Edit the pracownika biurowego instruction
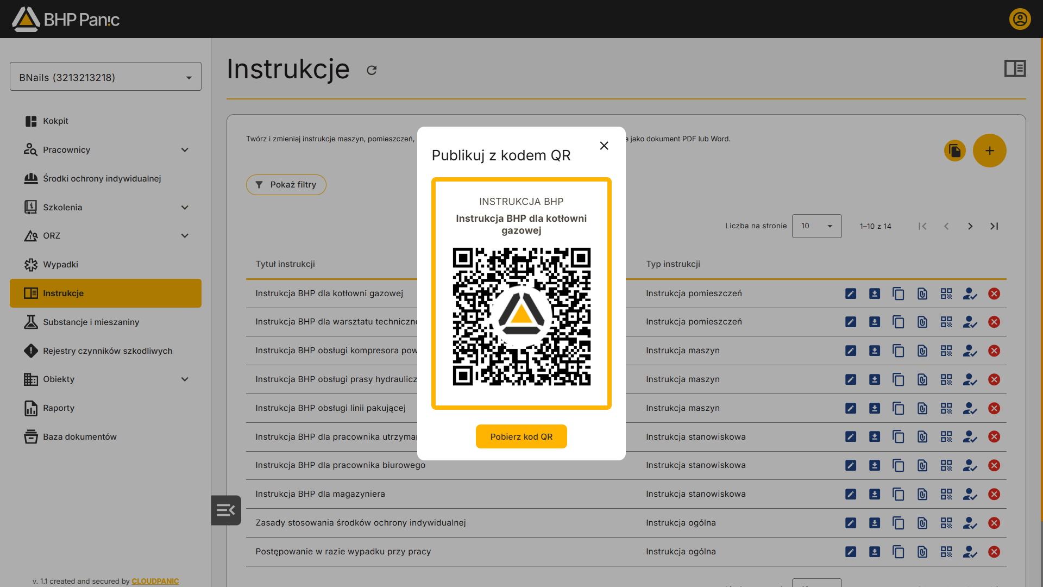This screenshot has width=1043, height=587. (851, 465)
